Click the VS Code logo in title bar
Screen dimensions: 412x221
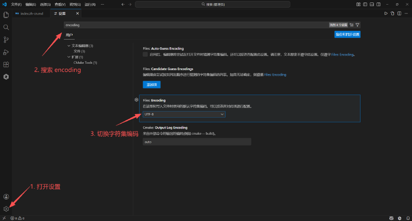(5, 4)
